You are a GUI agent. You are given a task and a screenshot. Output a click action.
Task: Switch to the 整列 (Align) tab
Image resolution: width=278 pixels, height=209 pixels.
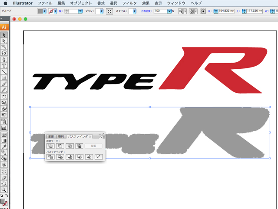[x=61, y=136]
